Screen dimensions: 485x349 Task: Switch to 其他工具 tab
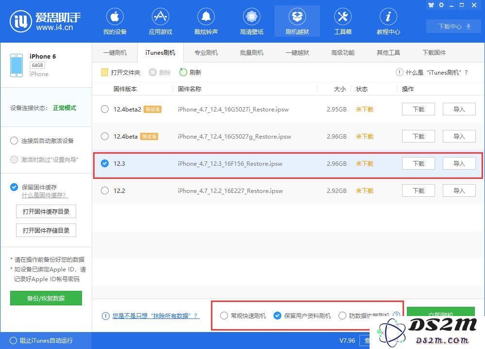click(388, 52)
